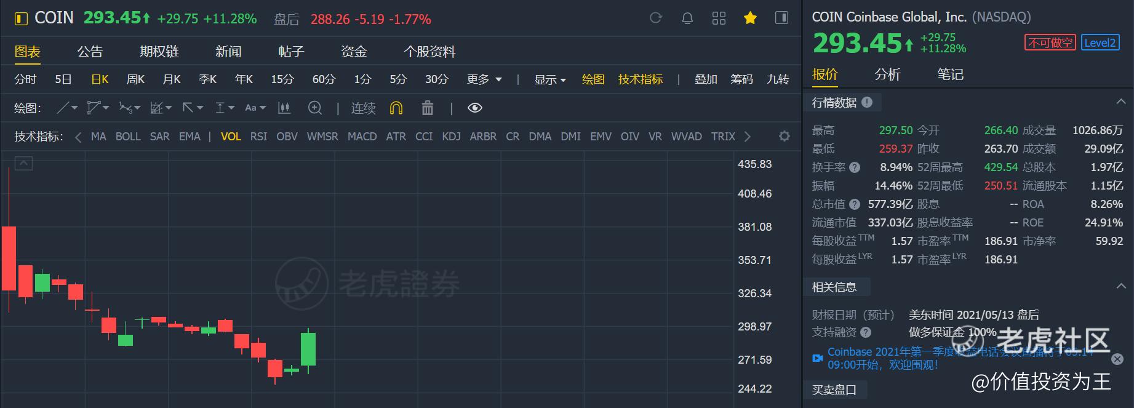
Task: Switch to the 资金 capital flow tab
Action: click(354, 52)
